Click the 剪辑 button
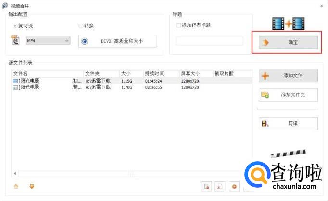The height and width of the screenshot is (201, 328). (x=288, y=124)
